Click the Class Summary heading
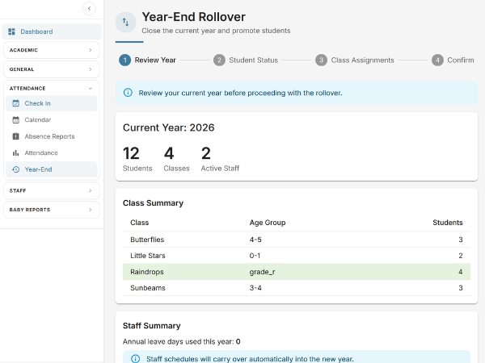The height and width of the screenshot is (363, 485). 153,203
